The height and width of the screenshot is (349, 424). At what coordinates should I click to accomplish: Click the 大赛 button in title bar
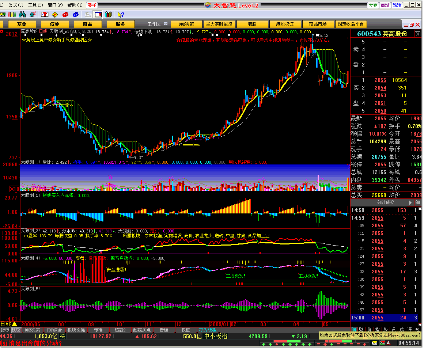pos(373,5)
